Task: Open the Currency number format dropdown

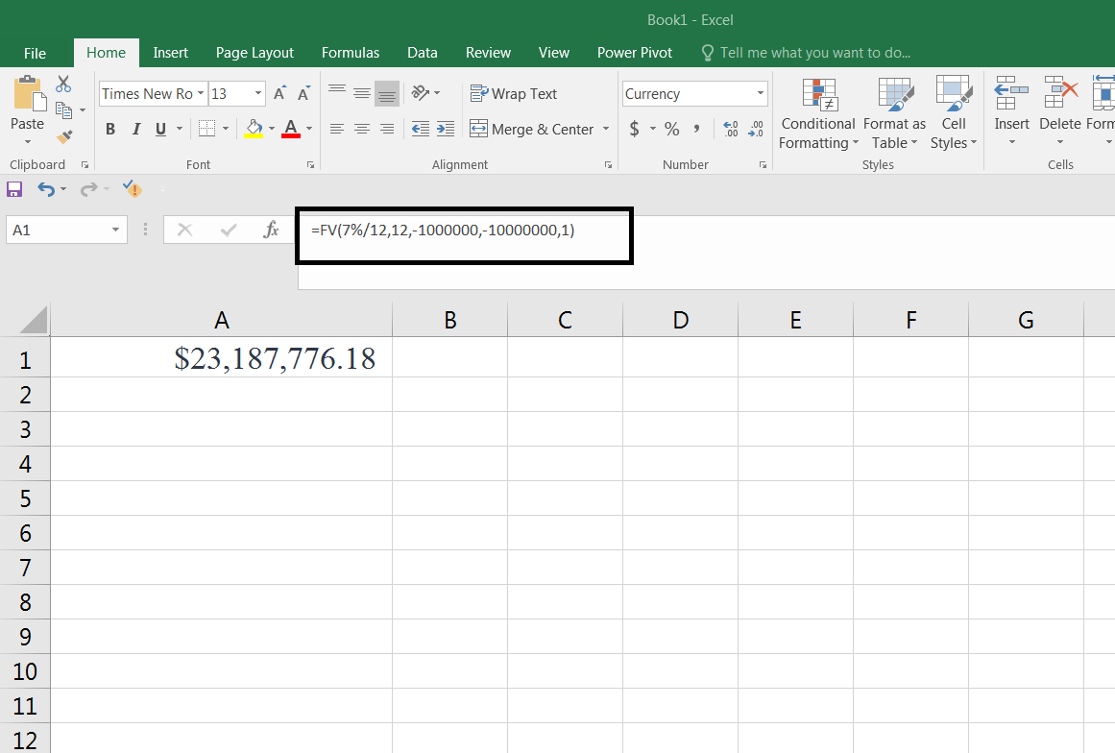Action: 761,94
